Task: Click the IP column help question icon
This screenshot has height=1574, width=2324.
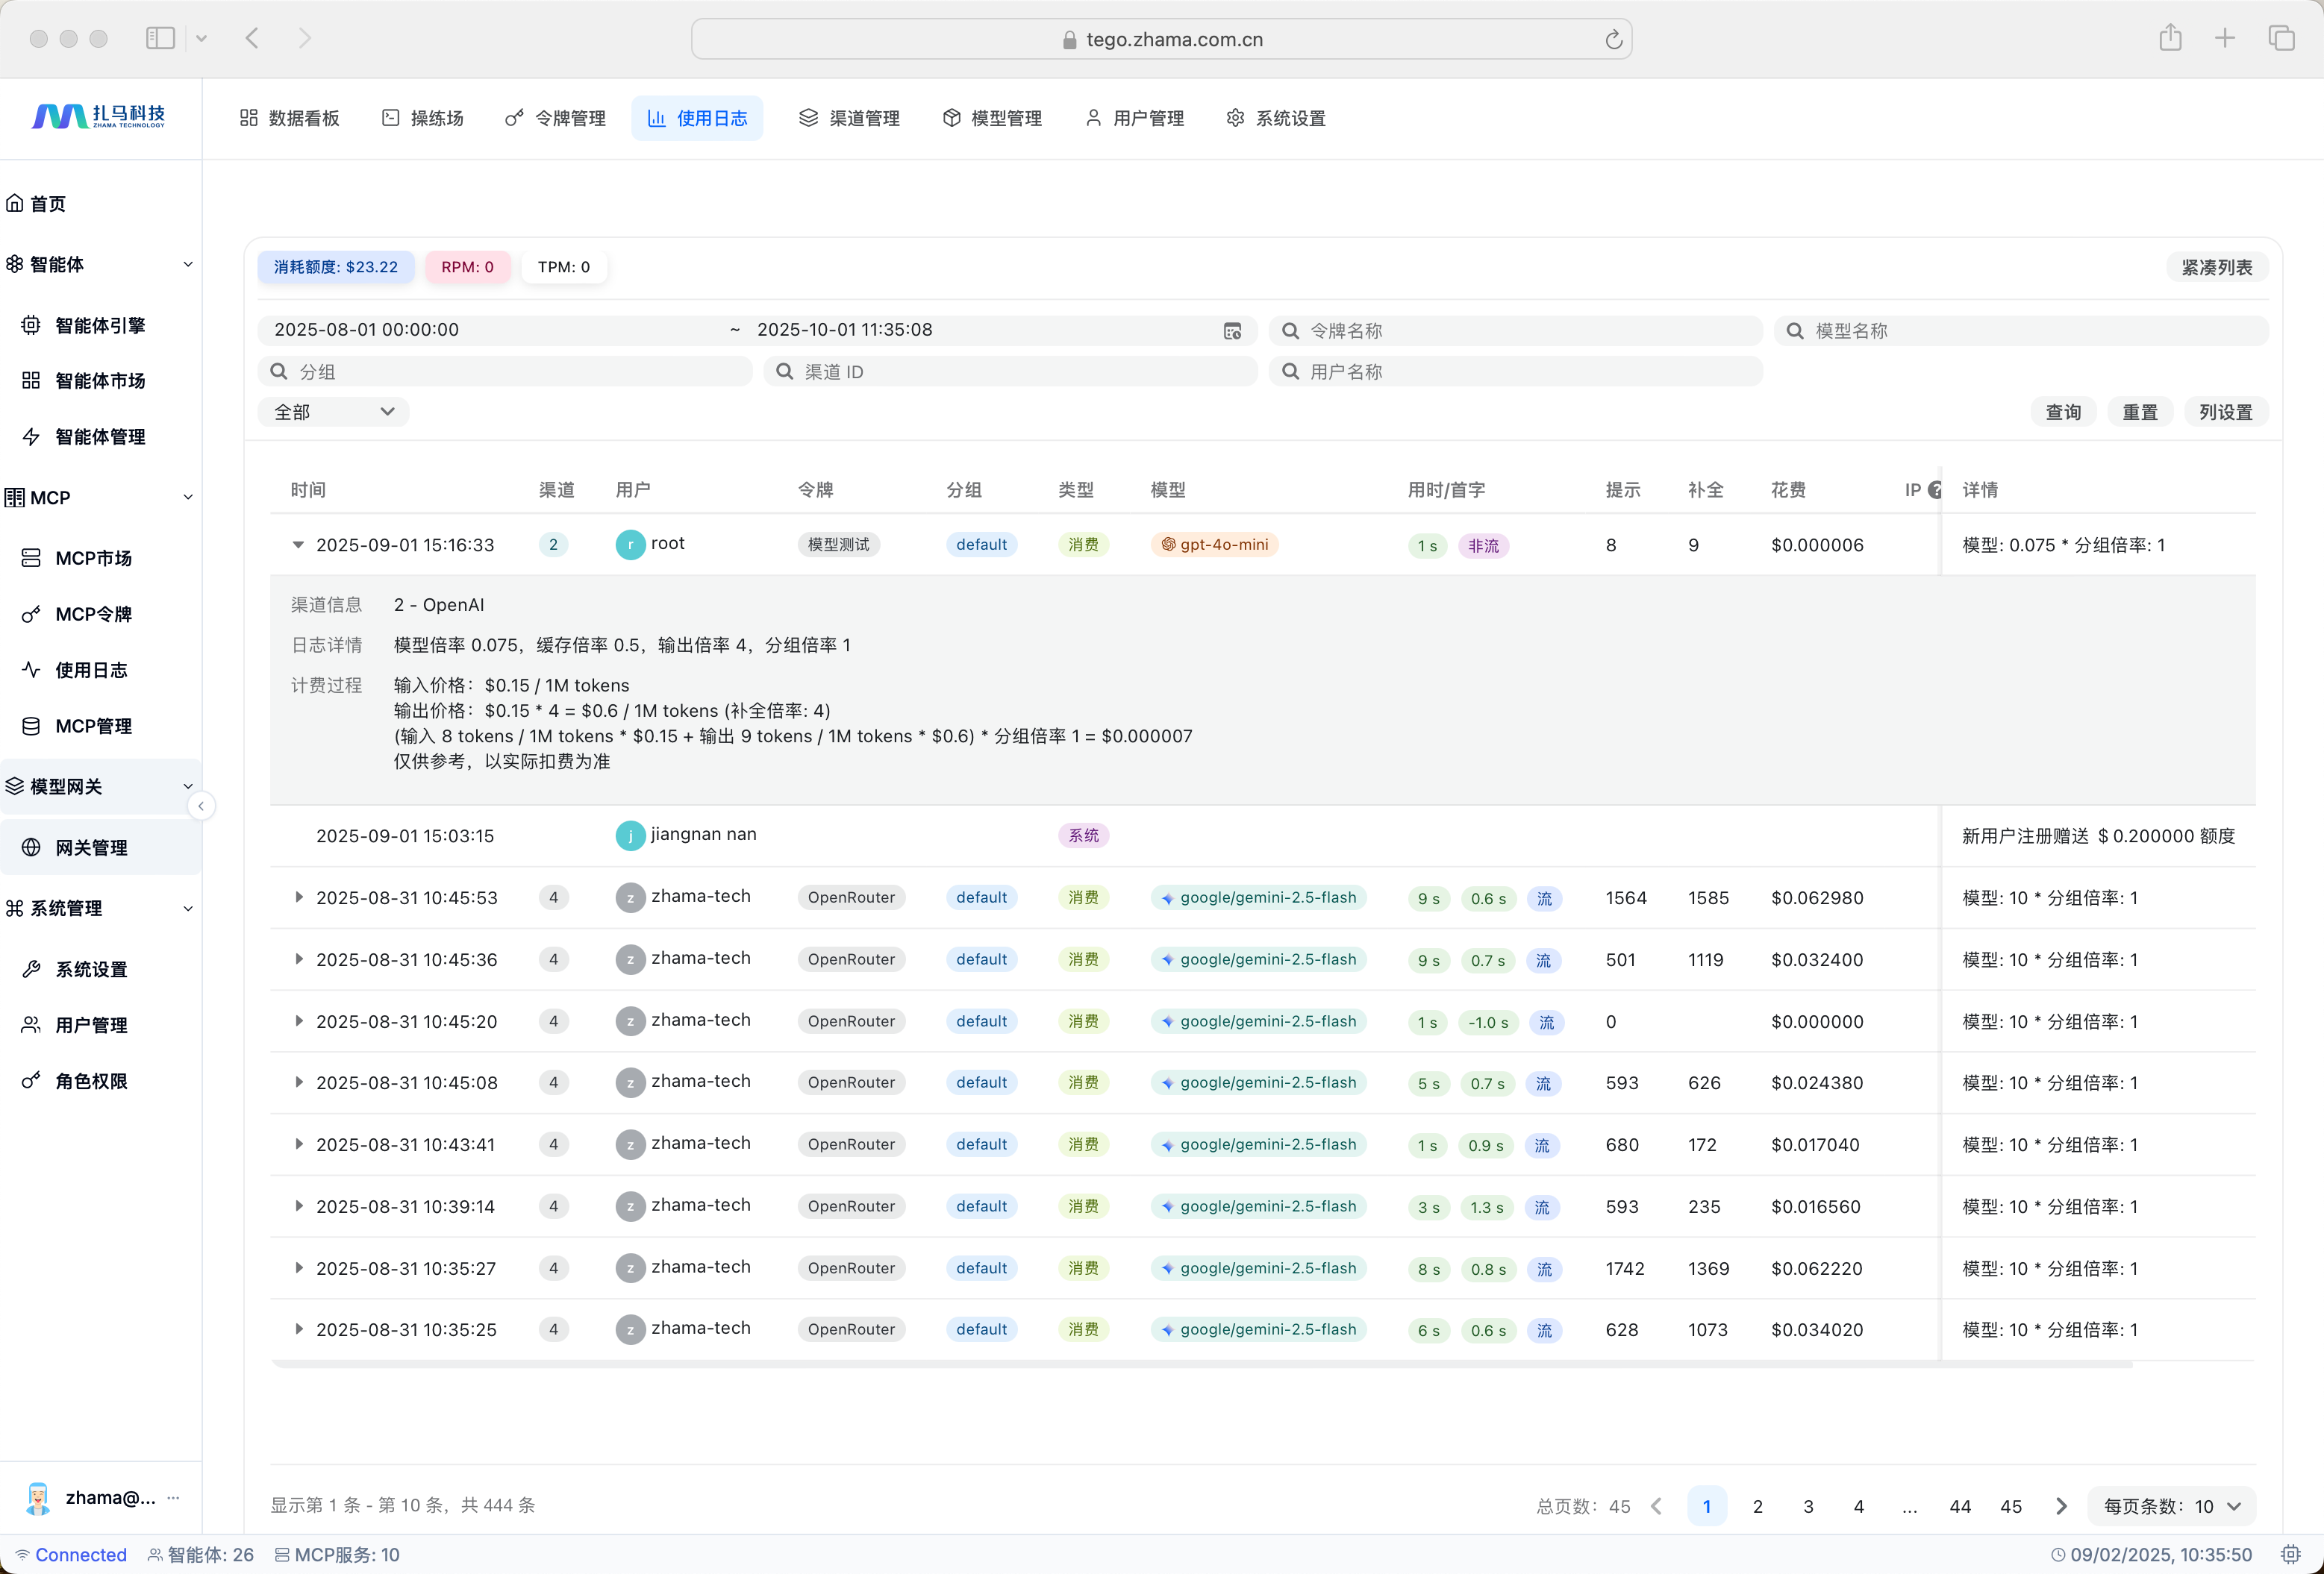Action: point(1935,489)
